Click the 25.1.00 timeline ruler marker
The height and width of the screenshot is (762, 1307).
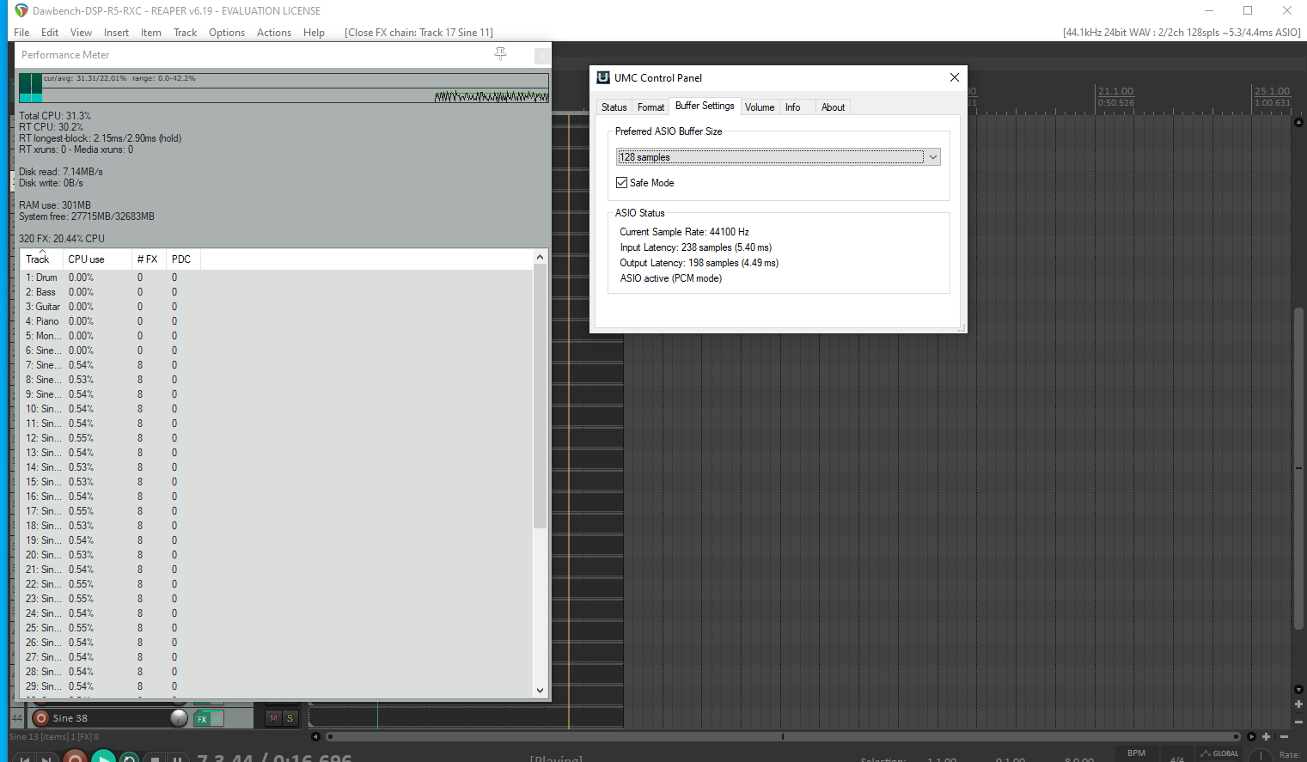pyautogui.click(x=1272, y=91)
